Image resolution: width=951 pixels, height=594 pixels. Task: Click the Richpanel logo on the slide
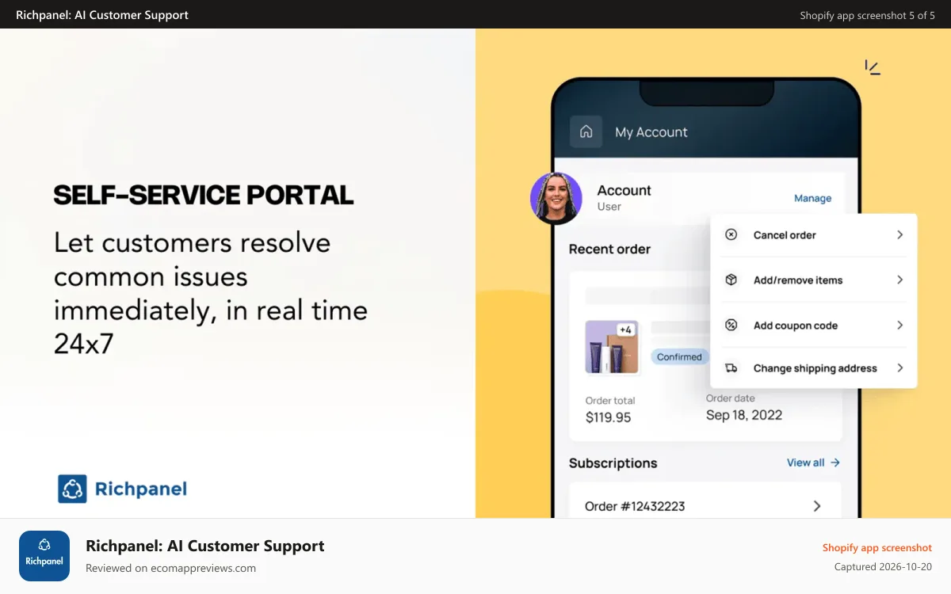(122, 489)
